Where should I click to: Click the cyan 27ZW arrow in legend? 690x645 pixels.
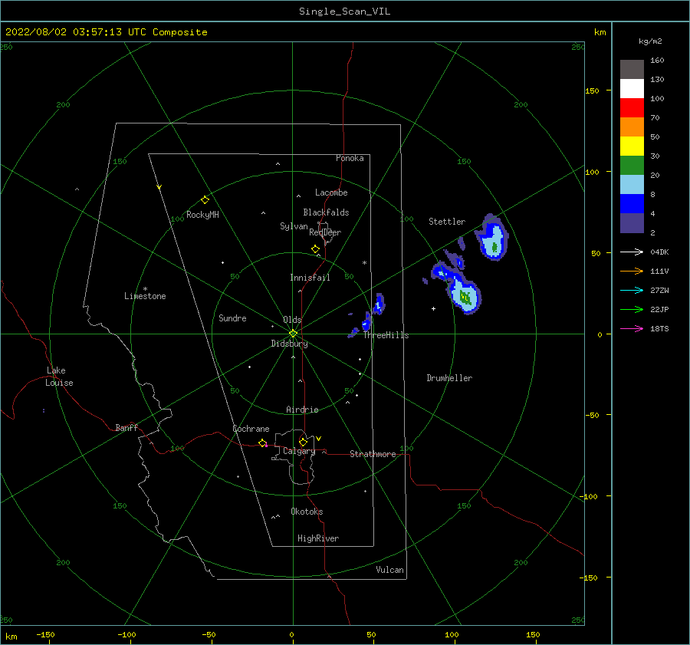pos(632,290)
